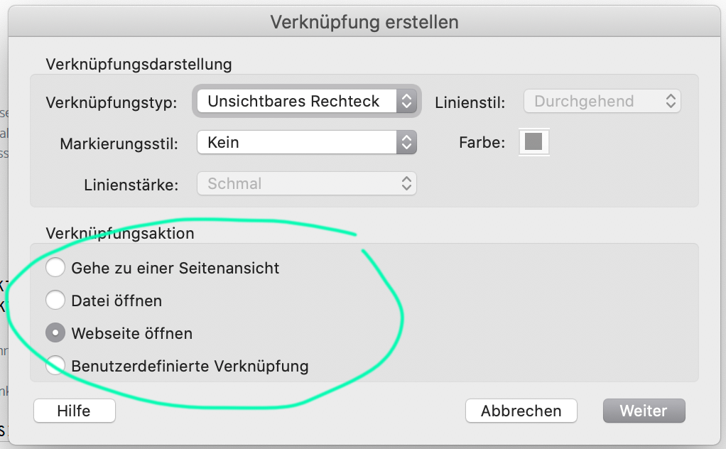Click the Verknüpfungstyp chevron arrows
This screenshot has height=449, width=726.
click(406, 101)
